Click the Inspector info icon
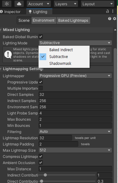This screenshot has height=183, width=118. click(2, 11)
